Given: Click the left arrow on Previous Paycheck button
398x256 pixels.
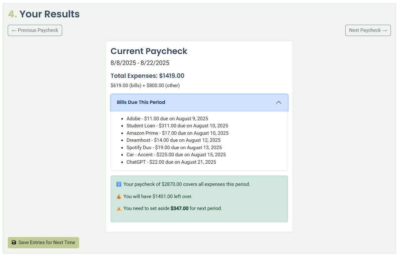Looking at the screenshot, I should [x=14, y=30].
